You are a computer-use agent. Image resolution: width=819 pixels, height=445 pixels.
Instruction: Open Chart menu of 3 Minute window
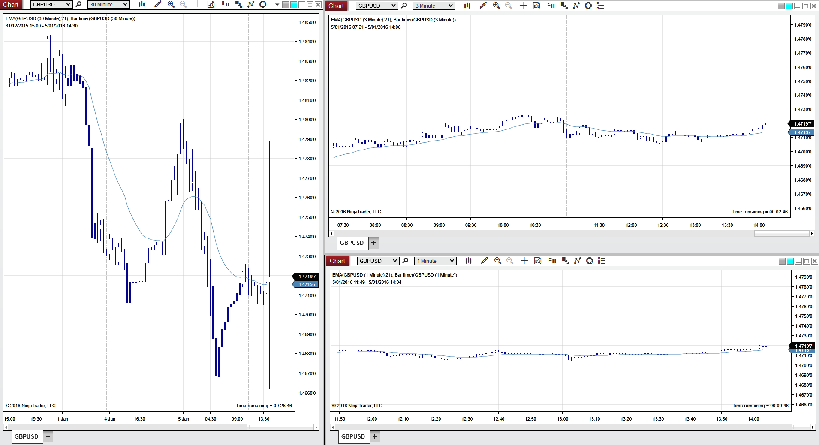coord(336,6)
